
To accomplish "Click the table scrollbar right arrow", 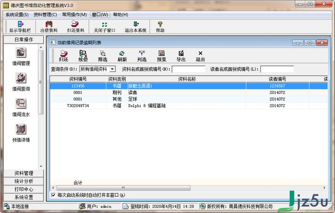I will point(324,188).
